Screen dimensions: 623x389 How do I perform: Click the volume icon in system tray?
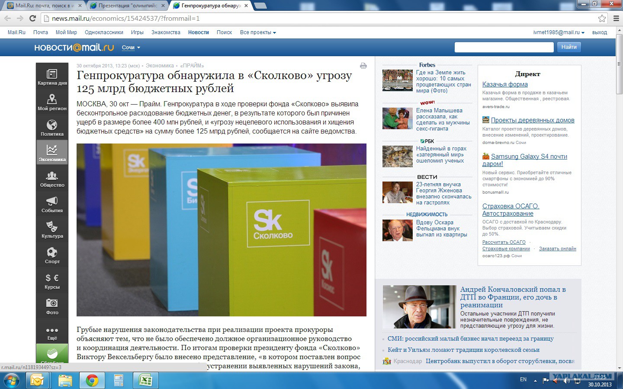point(567,380)
